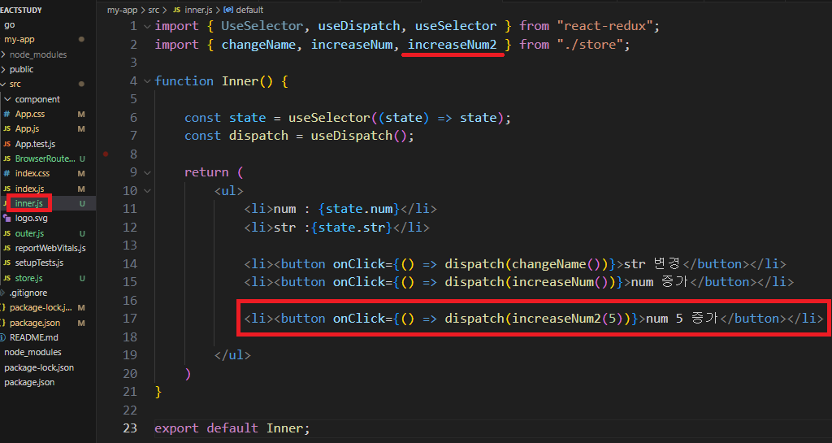Click the JS icon beside setupTests.js
The height and width of the screenshot is (443, 832).
pyautogui.click(x=6, y=263)
